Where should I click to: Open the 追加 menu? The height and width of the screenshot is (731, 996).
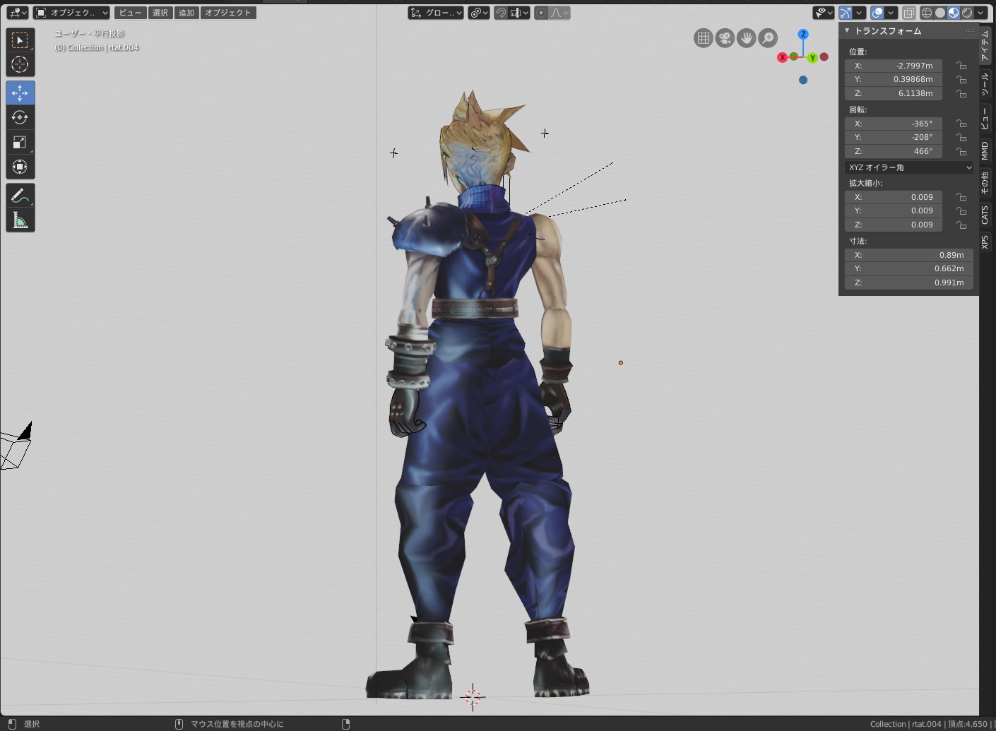click(x=186, y=13)
